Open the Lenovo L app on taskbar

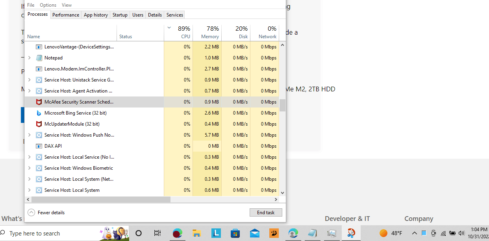point(216,233)
